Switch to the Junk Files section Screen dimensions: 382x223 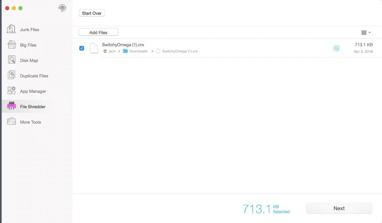click(x=29, y=29)
